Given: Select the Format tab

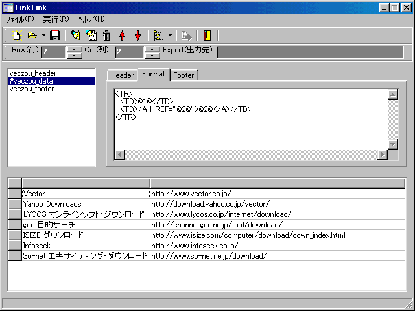Looking at the screenshot, I should tap(154, 74).
